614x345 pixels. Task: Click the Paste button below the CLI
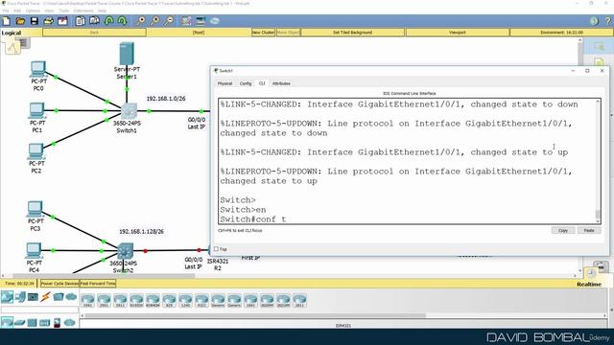coord(589,230)
